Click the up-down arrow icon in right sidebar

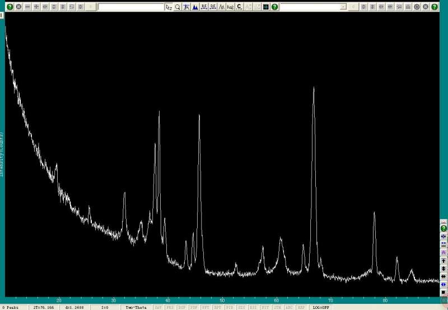pyautogui.click(x=444, y=269)
